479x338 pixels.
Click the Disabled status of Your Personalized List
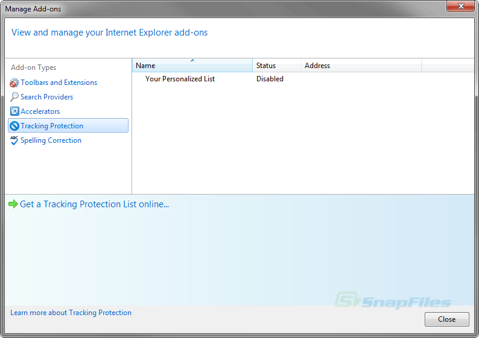tap(270, 79)
